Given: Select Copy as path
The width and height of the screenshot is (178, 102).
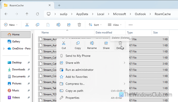Looking at the screenshot, I should pyautogui.click(x=93, y=91).
